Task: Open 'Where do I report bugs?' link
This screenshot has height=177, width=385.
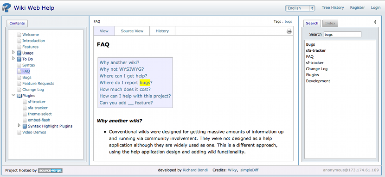Action: point(126,83)
